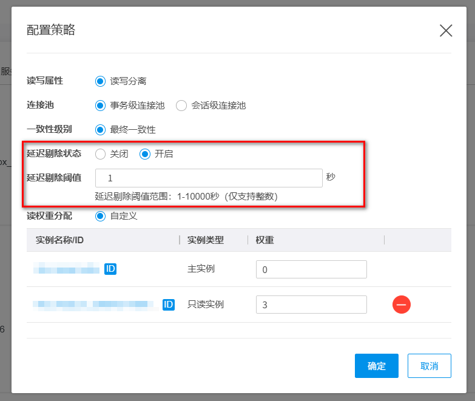Remove the 只读实例 row with red minus

(401, 304)
